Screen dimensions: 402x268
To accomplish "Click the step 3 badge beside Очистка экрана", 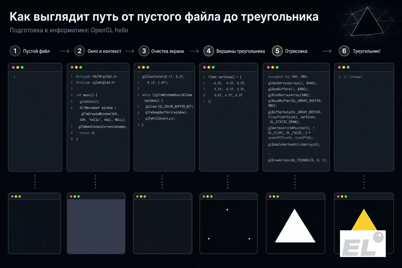I will (144, 51).
